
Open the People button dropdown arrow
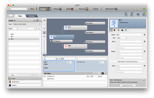point(51,9)
